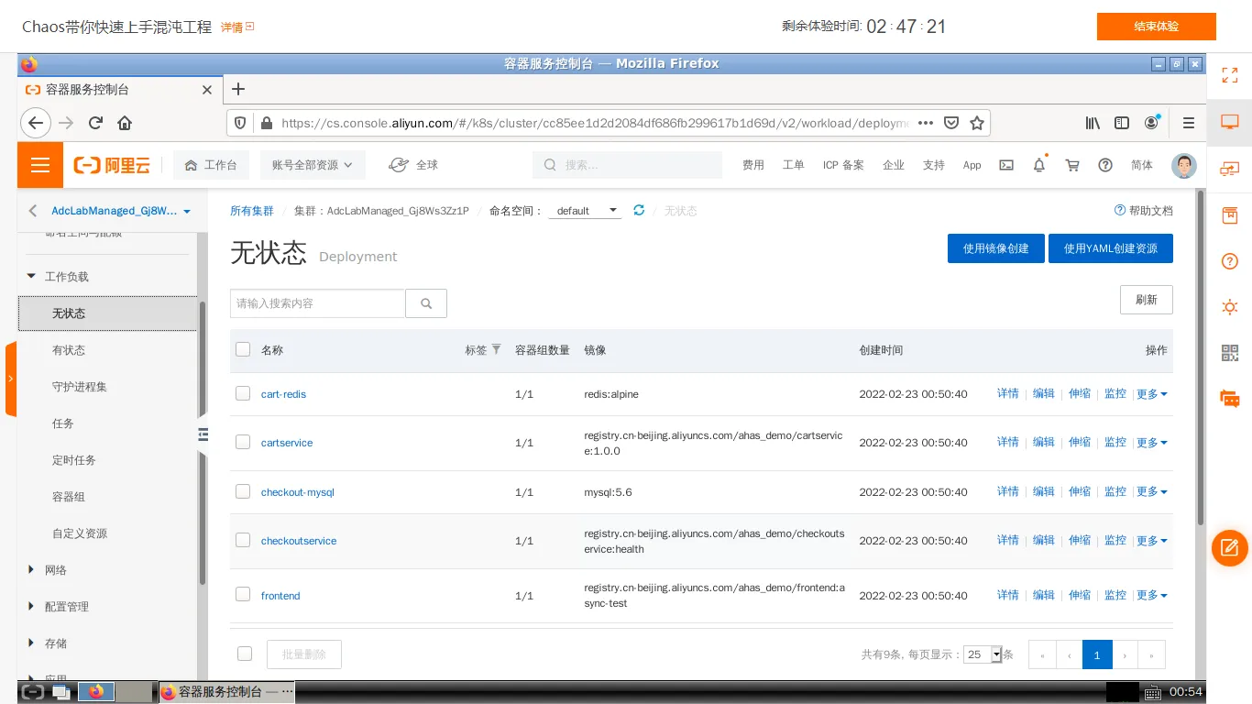Close the 容器服务控制台 tab
The height and width of the screenshot is (704, 1252).
207,90
